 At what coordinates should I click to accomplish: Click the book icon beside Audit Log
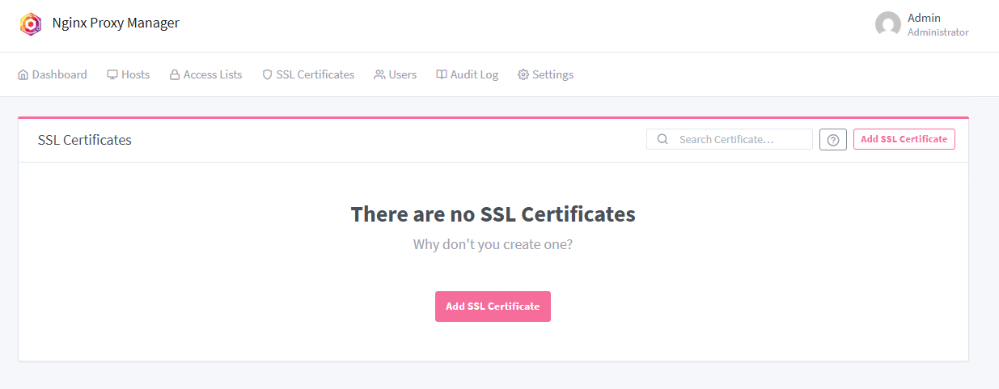(x=442, y=74)
